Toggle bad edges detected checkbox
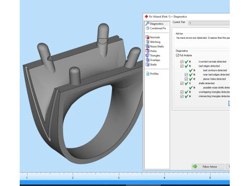Image resolution: width=249 pixels, height=186 pixels. pos(182,66)
